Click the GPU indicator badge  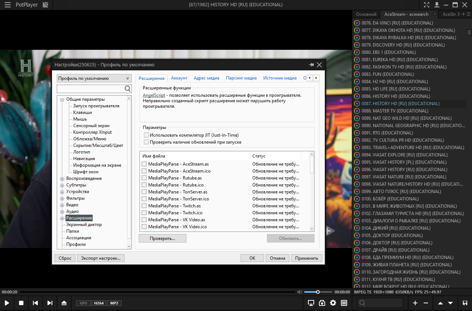click(x=83, y=303)
